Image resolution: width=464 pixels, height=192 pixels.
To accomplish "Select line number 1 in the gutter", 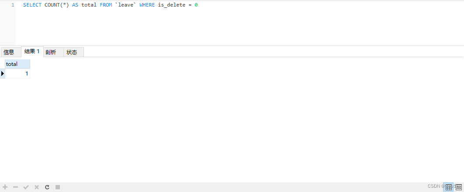I will click(13, 5).
